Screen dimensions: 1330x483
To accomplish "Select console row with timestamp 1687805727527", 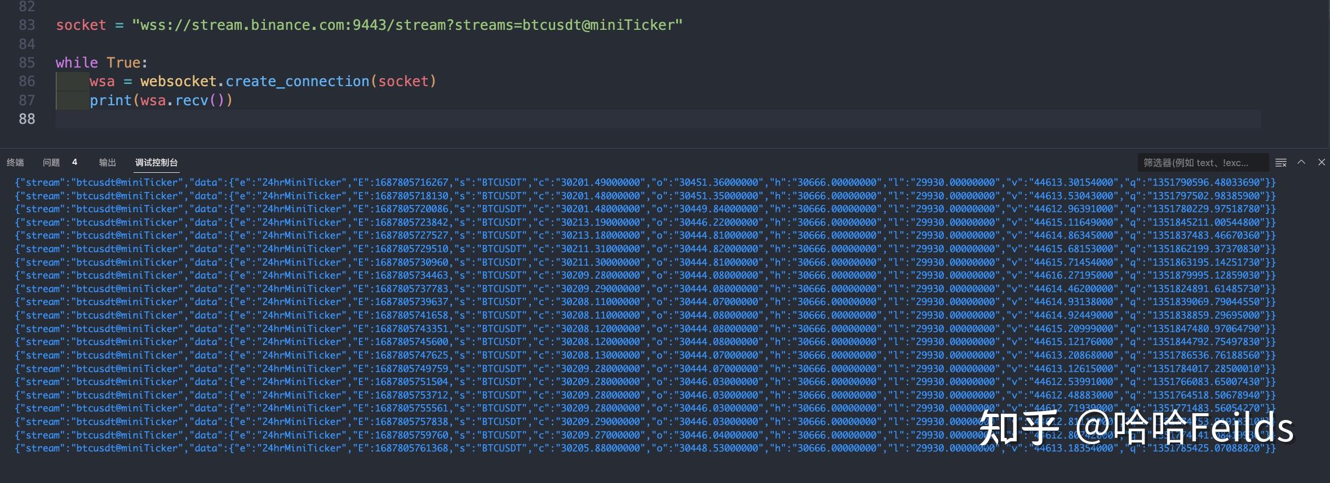I will coord(645,235).
